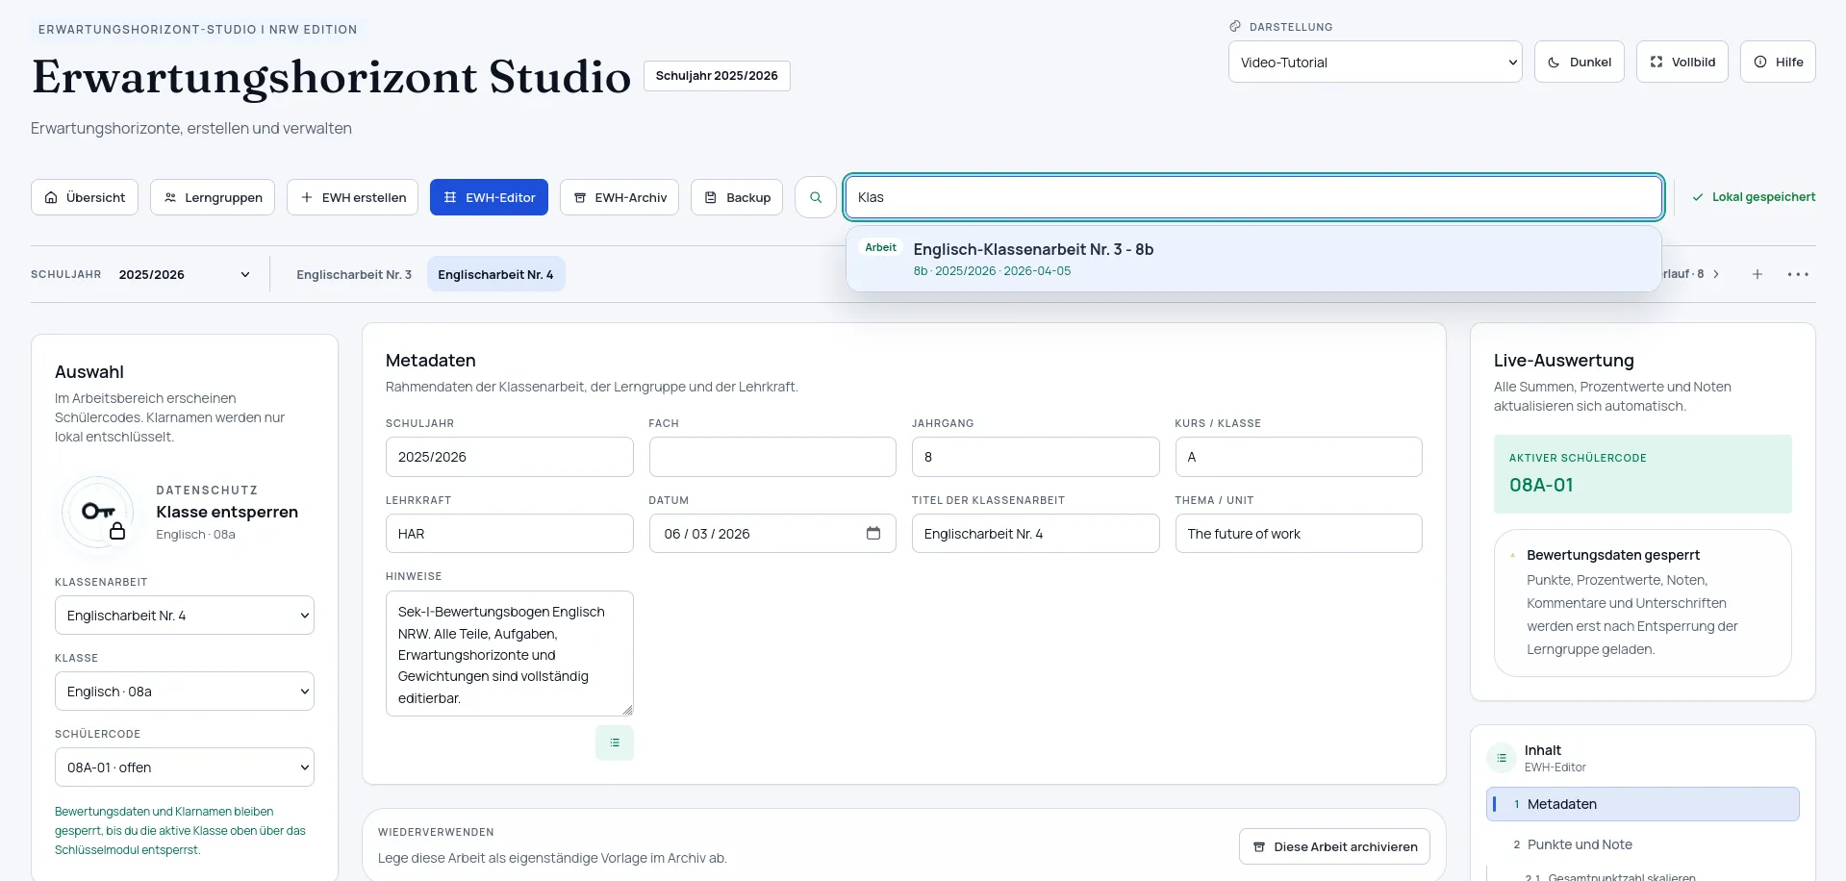
Task: Click Titel der Klassenarbeit field
Action: click(1035, 534)
